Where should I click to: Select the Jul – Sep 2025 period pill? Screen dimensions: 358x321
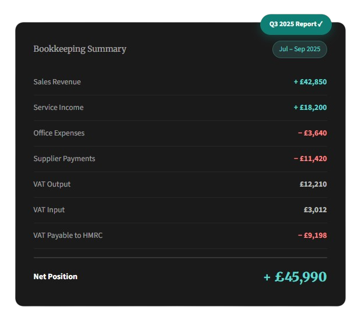(300, 49)
